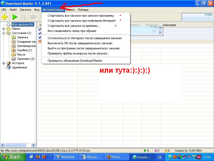Click the Пауза folder icon
The image size is (214, 161).
click(x=13, y=54)
